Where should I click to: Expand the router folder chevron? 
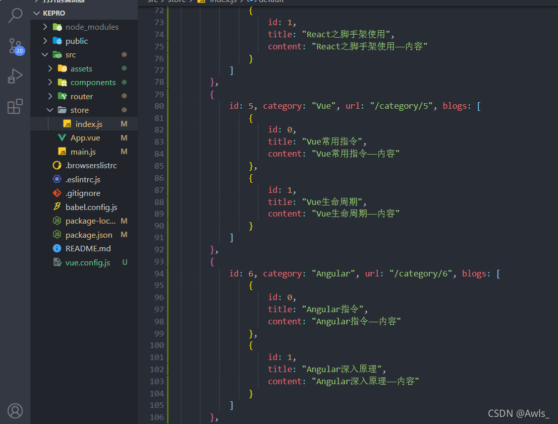(x=50, y=96)
